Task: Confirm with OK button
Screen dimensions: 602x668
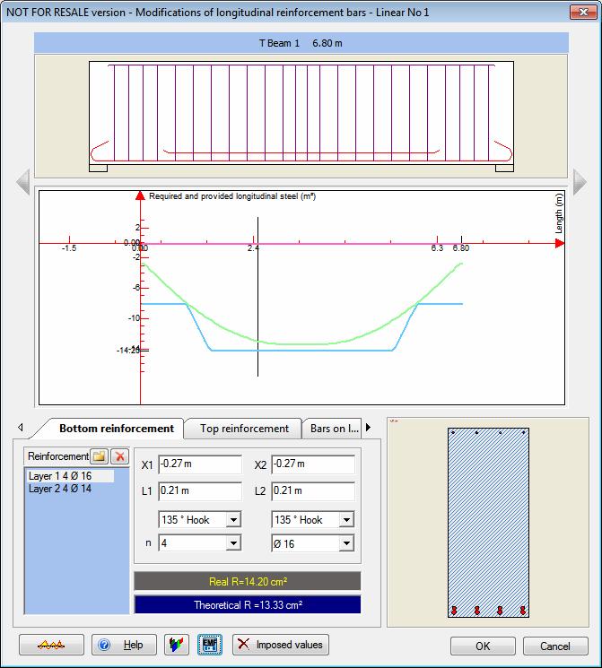Action: tap(483, 646)
